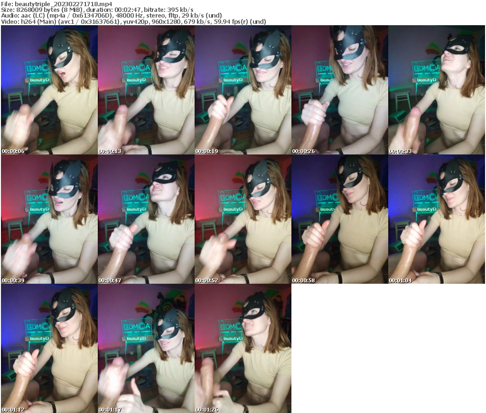
Task: Open the 00:01:17 frame preview
Action: (146, 349)
